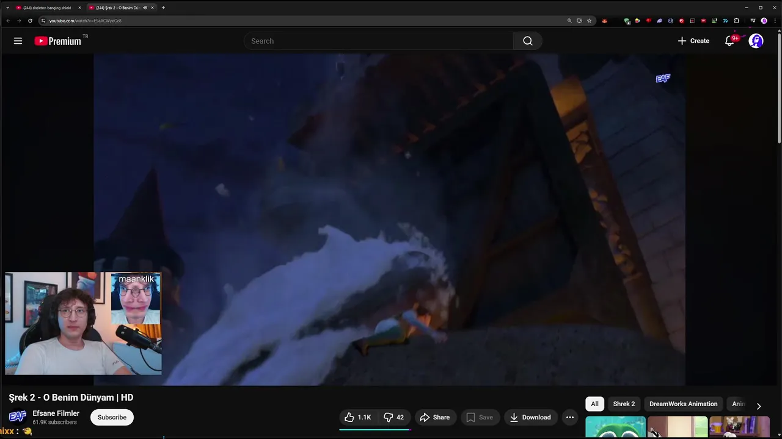Click the install app icon in address bar

[579, 21]
